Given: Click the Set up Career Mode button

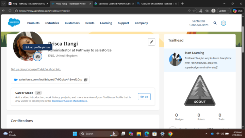Looking at the screenshot, I should coord(144,97).
